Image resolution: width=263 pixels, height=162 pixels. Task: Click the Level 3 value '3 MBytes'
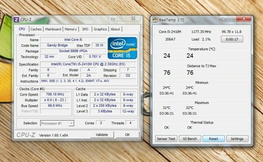(x=105, y=111)
